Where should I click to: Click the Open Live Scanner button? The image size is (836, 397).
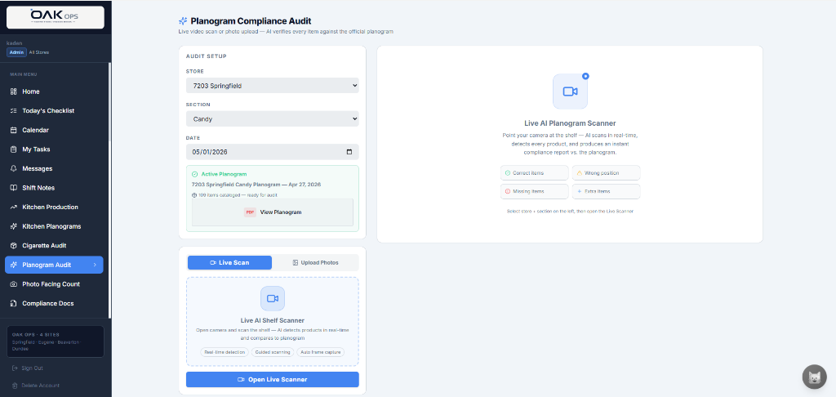click(x=273, y=379)
